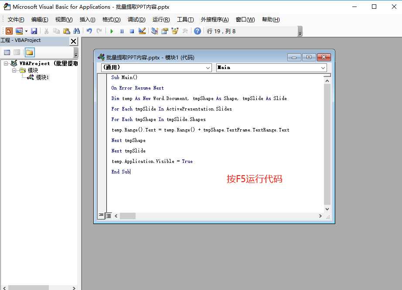The image size is (402, 290).
Task: Pause execution with the Break icon
Action: 122,31
